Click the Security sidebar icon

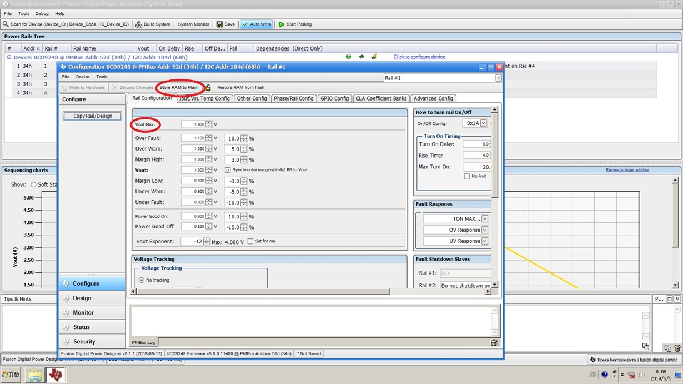66,341
